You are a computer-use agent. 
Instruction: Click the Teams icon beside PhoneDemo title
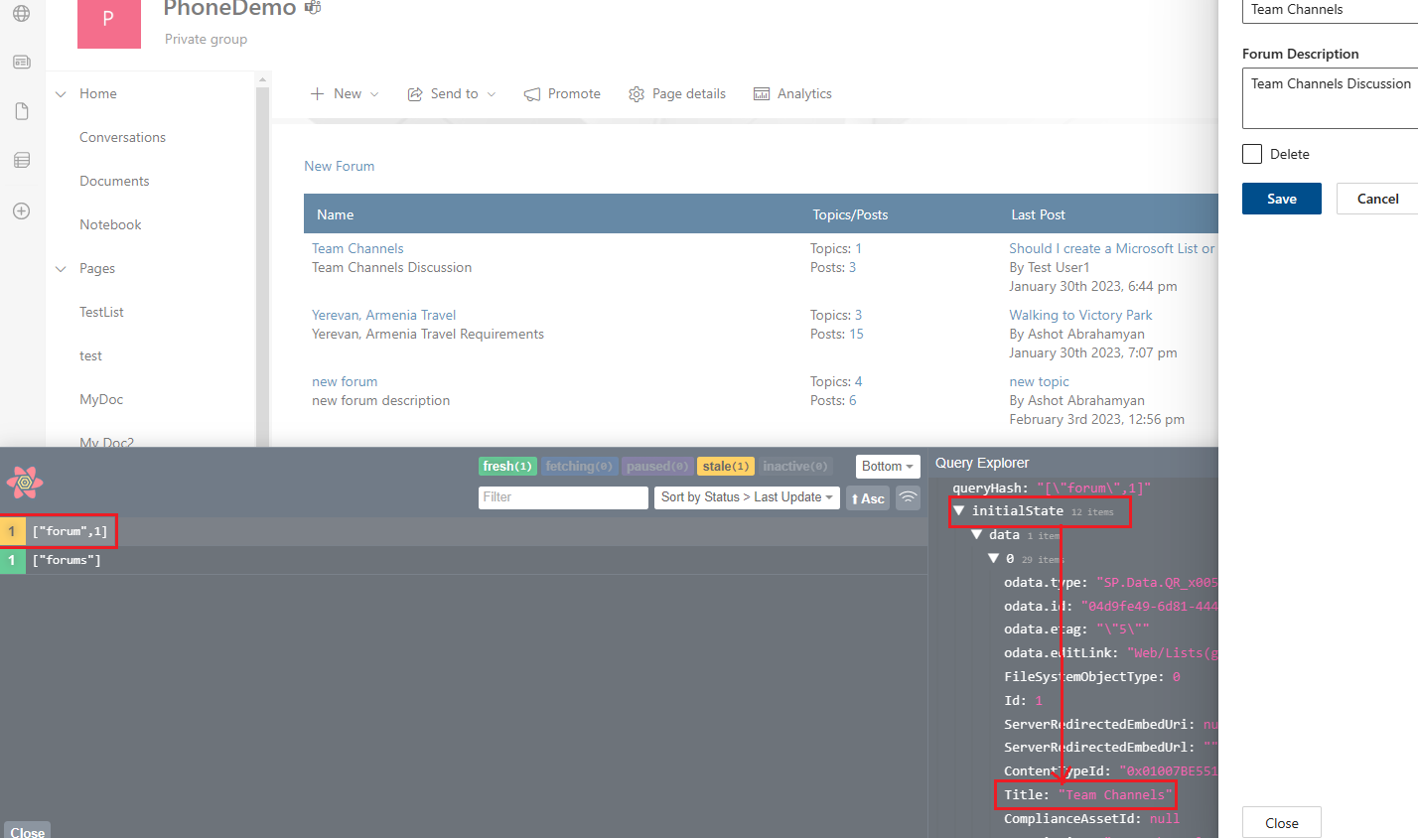(x=313, y=8)
